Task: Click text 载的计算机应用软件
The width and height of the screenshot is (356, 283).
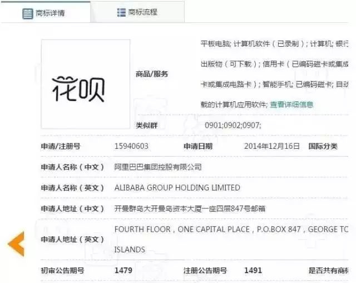Action: [x=234, y=105]
